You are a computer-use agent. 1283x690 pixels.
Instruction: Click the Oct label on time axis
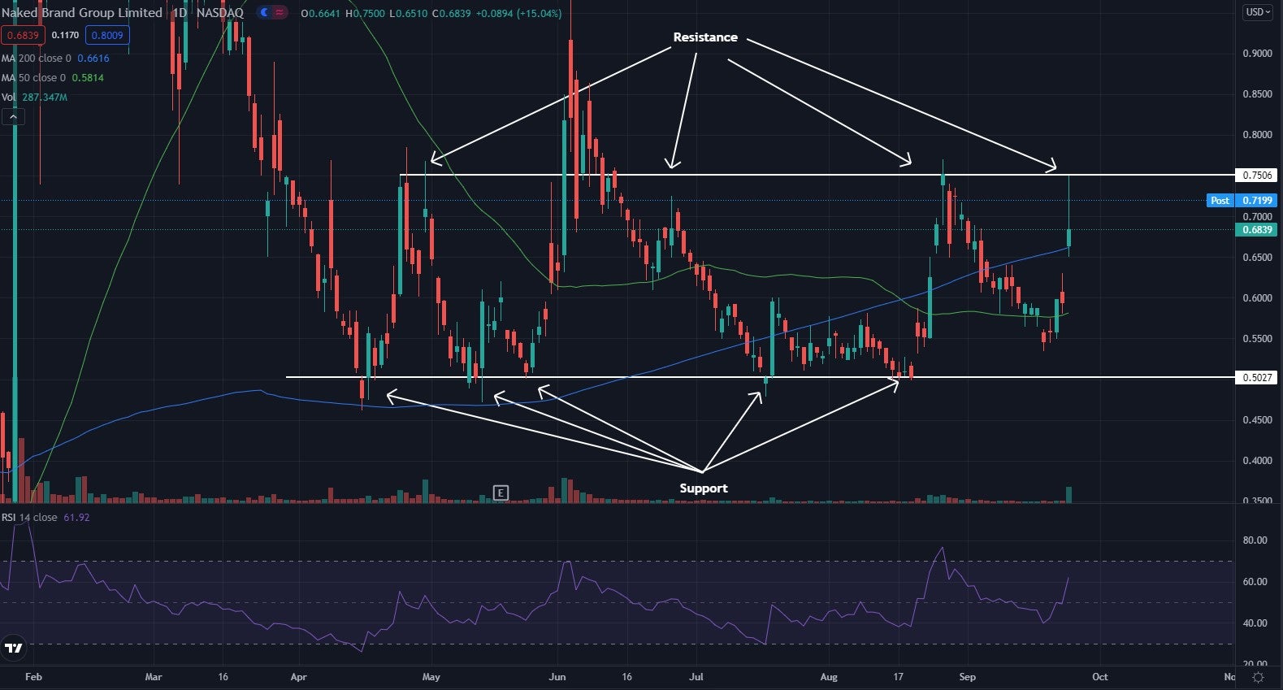[x=1099, y=676]
